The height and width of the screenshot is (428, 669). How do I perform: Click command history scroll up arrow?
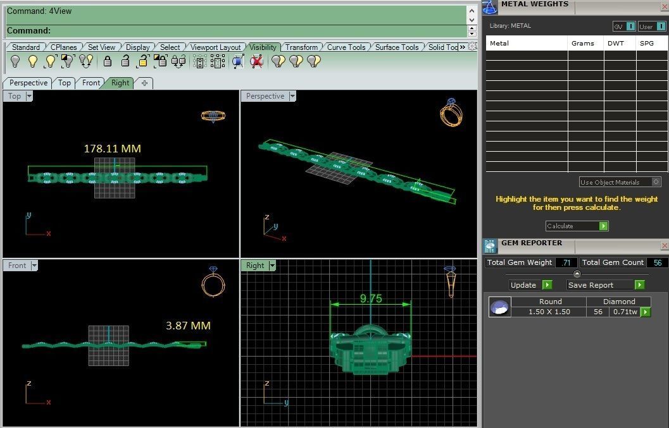tap(472, 10)
